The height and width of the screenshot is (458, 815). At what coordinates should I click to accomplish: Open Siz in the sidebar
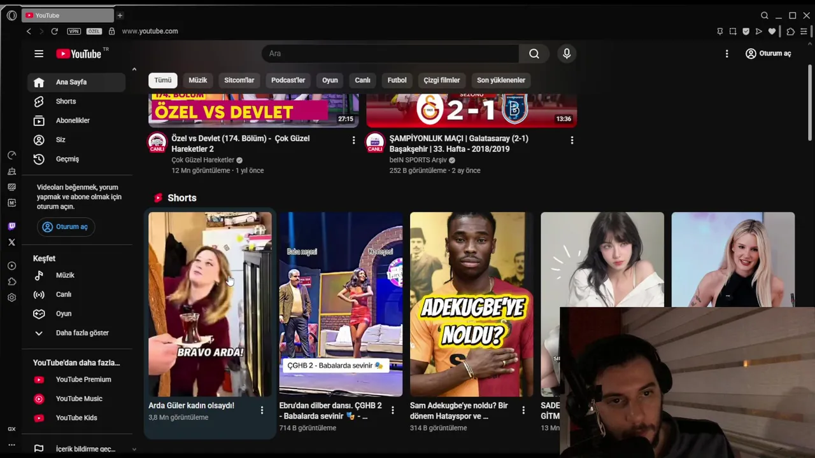[x=76, y=139]
